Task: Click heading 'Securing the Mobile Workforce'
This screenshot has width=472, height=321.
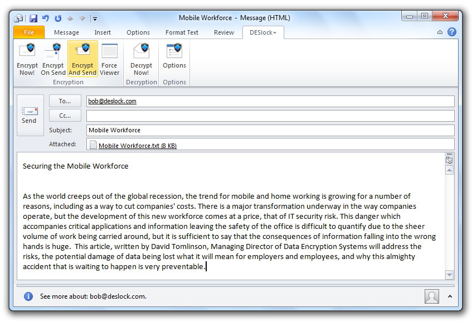Action: (76, 166)
